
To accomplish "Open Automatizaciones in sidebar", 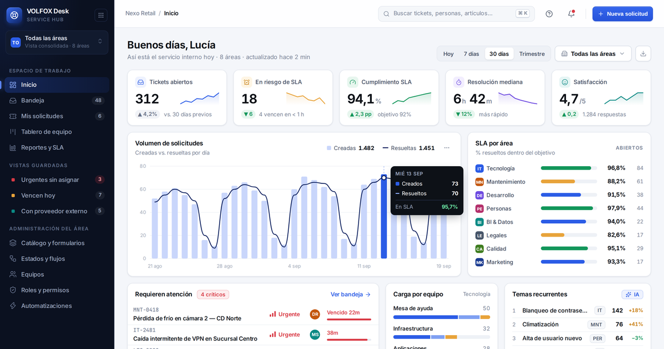I will click(57, 306).
